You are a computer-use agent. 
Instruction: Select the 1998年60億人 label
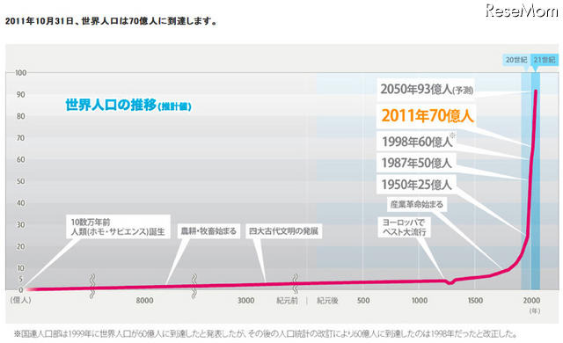pyautogui.click(x=417, y=142)
